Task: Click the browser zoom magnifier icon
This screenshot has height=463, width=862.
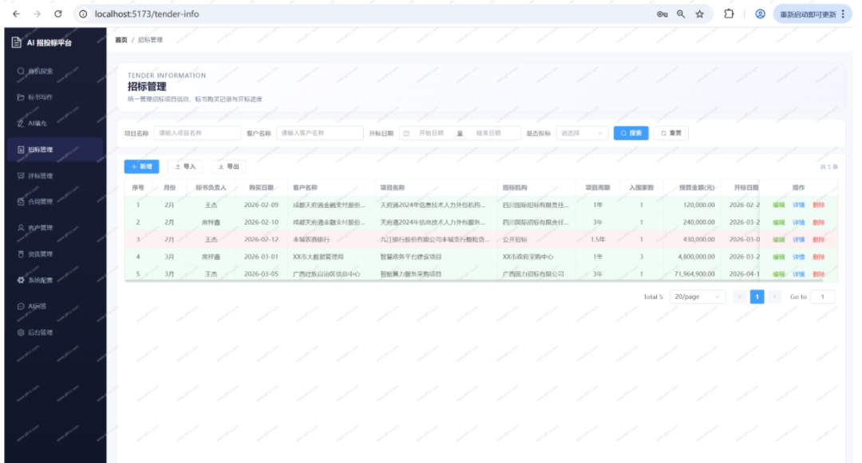Action: click(x=681, y=14)
